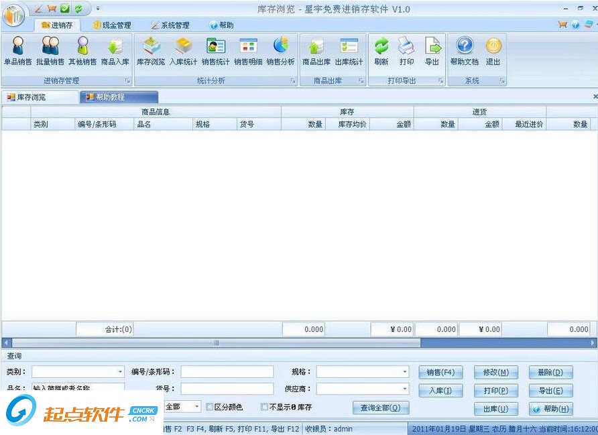
Task: Click the horizontal scrollbar thumb
Action: [217, 343]
